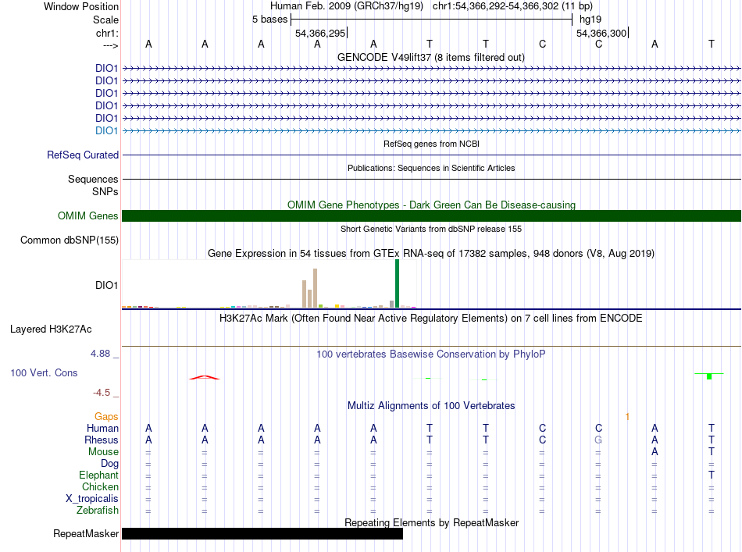This screenshot has width=742, height=552.
Task: Click the H3K27Ac Mark track title
Action: coord(430,318)
